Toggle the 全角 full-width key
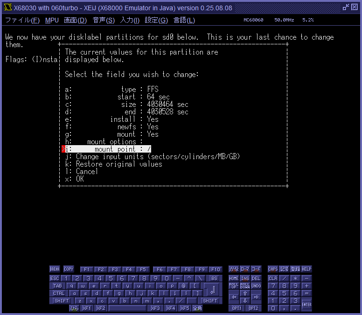 (197, 308)
